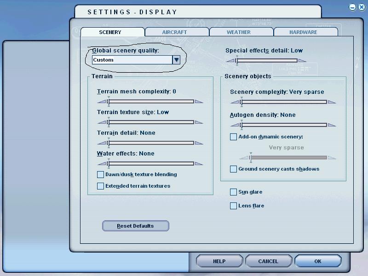Click the HELP button
Screen dimensions: 368x276
tap(219, 261)
